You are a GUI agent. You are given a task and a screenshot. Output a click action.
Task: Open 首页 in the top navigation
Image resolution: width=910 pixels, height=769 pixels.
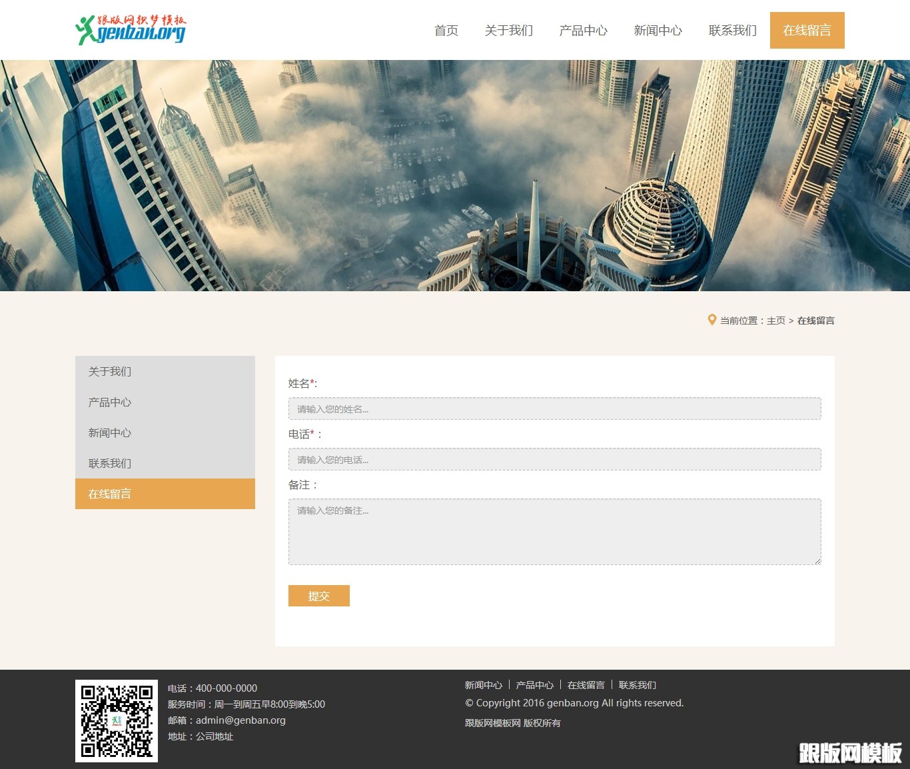pos(446,30)
